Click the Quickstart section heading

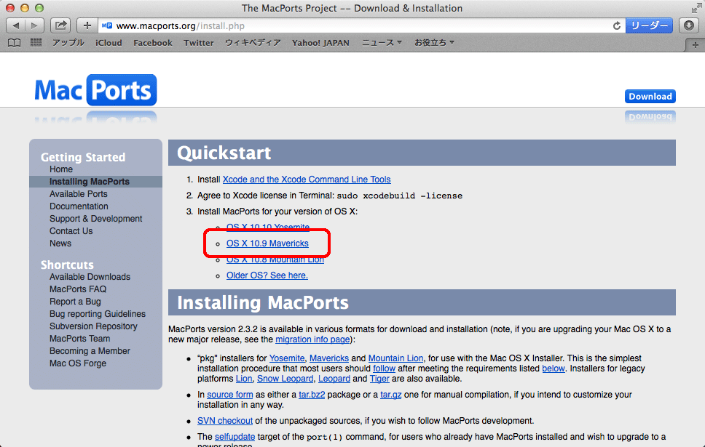(x=224, y=153)
